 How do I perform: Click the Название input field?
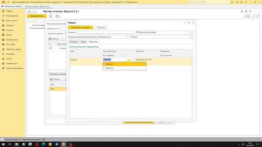[106, 32]
